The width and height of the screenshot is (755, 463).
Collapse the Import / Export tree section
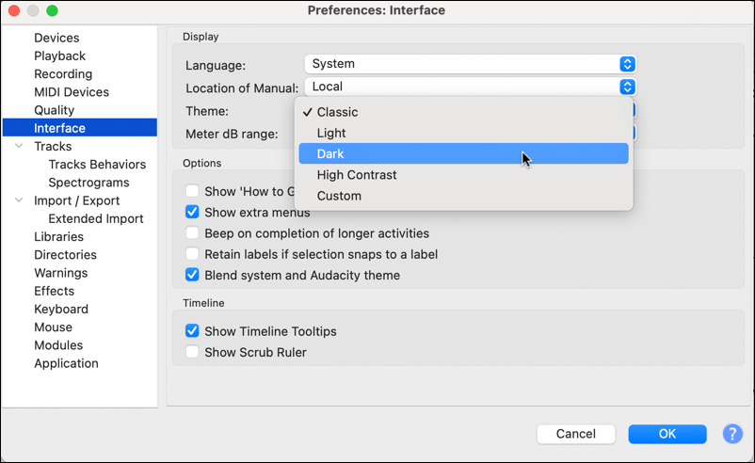(19, 200)
